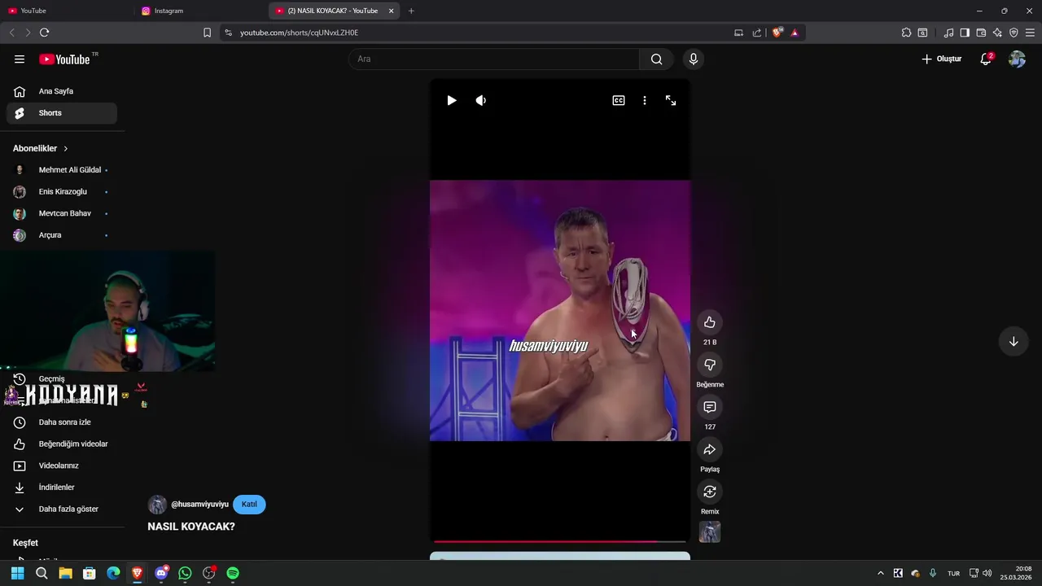This screenshot has width=1042, height=586.
Task: Open Daha sonra izle list
Action: (62, 422)
